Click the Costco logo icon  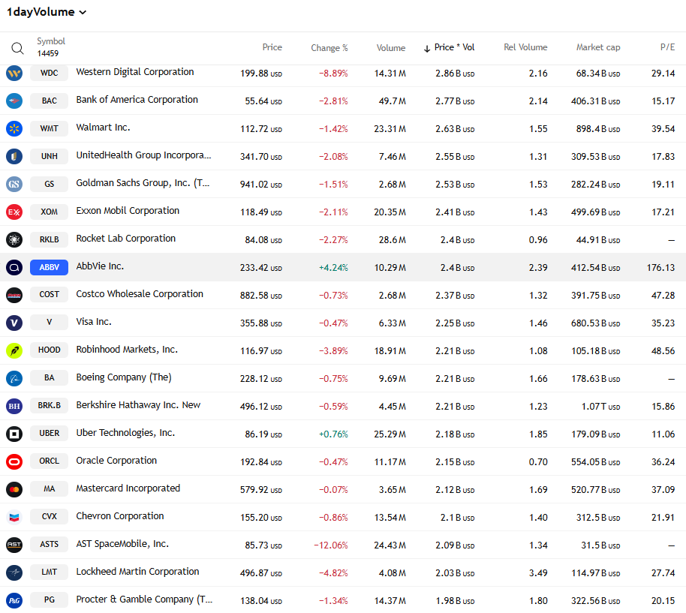coord(14,295)
